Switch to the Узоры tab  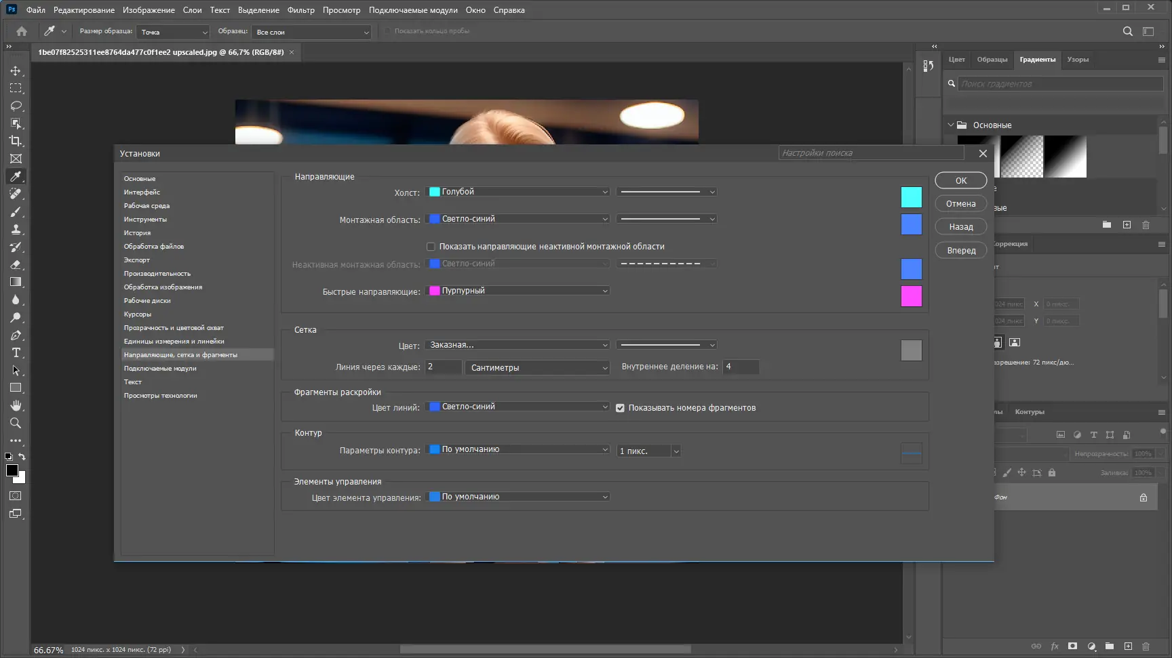1077,59
